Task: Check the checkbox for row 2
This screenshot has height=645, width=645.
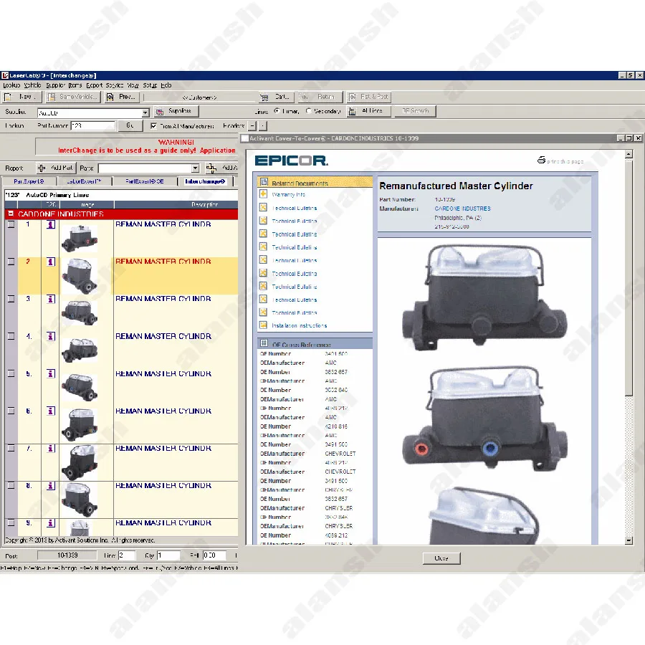Action: pos(11,262)
